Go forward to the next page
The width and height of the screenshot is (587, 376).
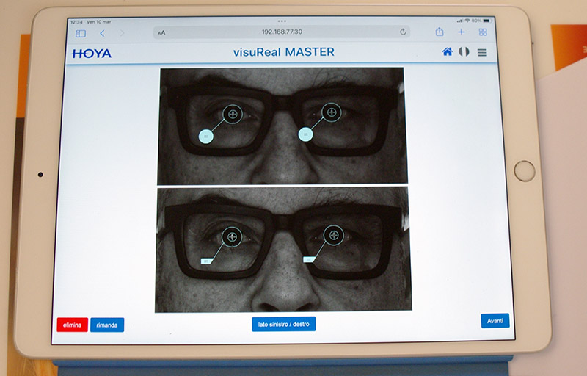coord(122,33)
